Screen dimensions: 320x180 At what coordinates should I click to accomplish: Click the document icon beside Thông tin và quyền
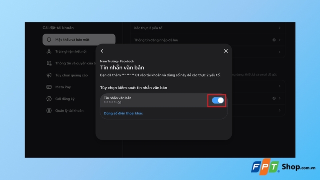click(x=49, y=63)
